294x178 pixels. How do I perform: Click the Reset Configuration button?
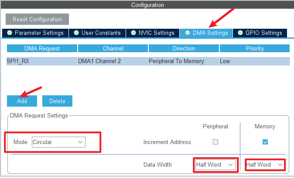click(x=37, y=20)
